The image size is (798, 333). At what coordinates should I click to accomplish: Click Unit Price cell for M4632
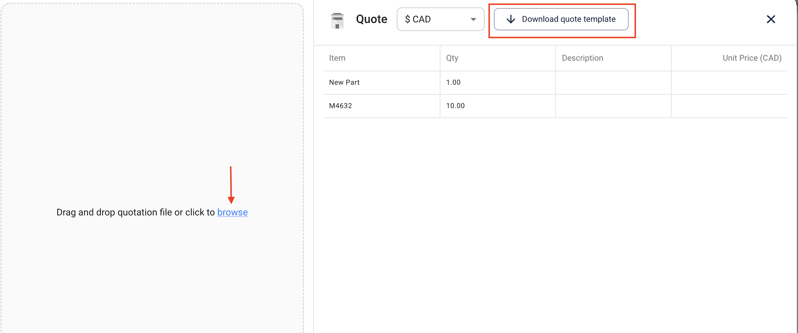pyautogui.click(x=729, y=106)
